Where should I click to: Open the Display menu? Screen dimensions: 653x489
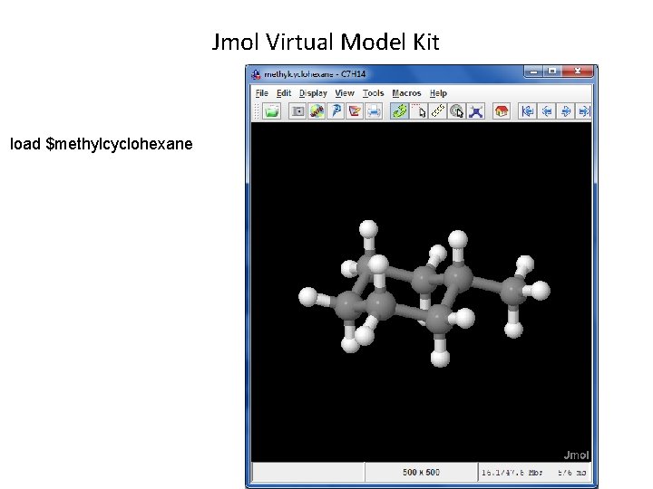point(313,93)
